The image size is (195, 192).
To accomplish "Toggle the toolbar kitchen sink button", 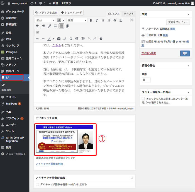I will [x=61, y=26].
